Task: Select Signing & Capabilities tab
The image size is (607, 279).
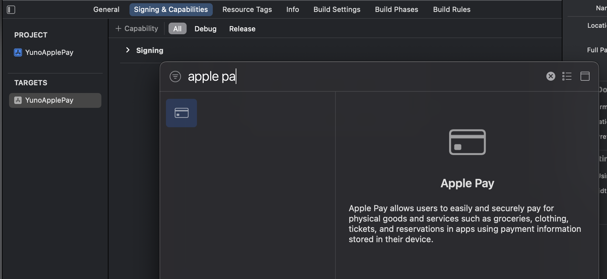Action: pyautogui.click(x=171, y=9)
